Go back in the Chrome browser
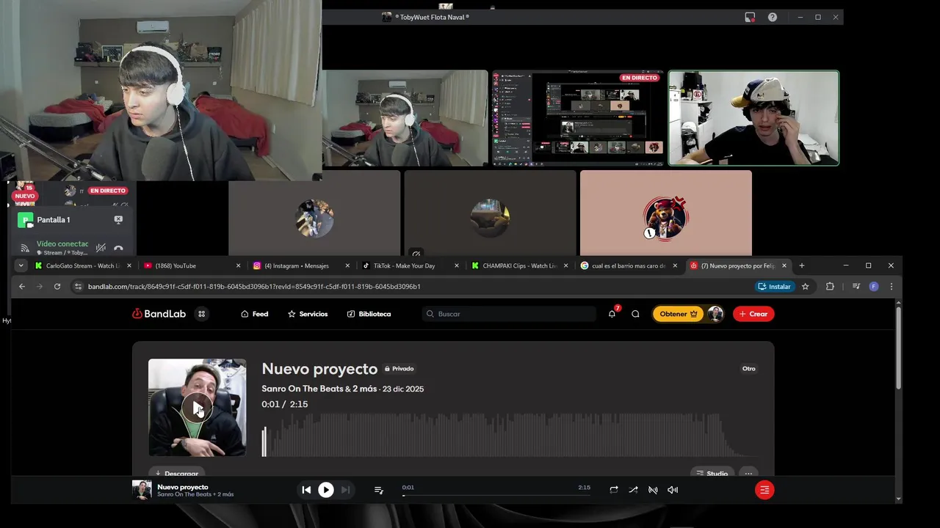Screen dimensions: 940x528 [x=22, y=287]
